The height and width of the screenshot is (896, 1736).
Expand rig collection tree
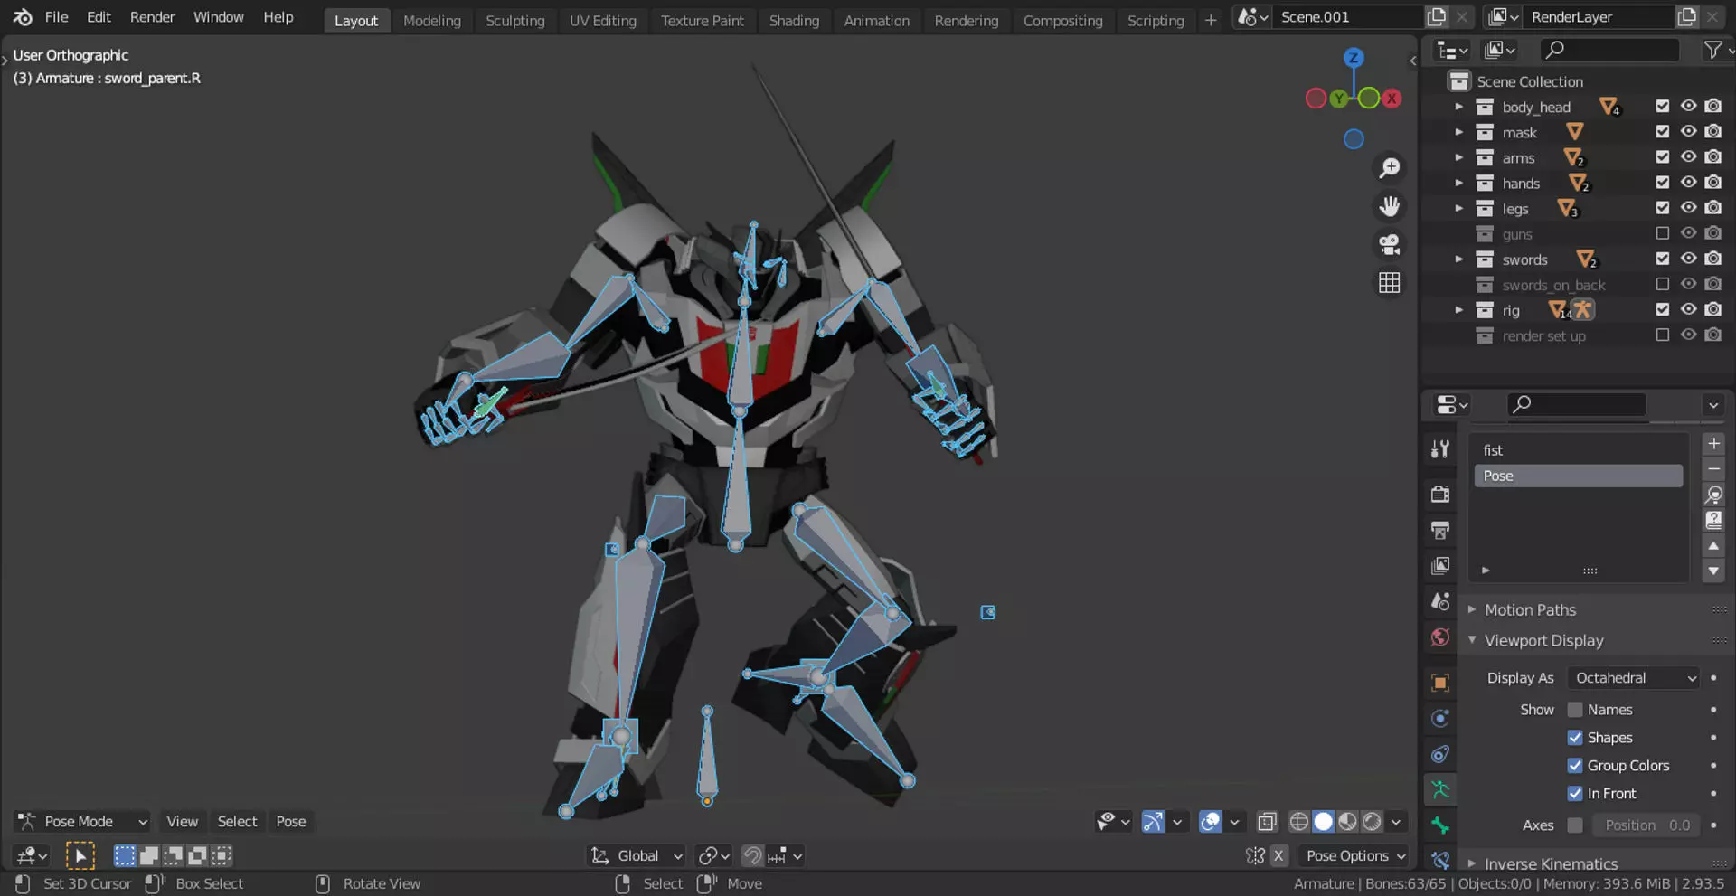point(1458,310)
